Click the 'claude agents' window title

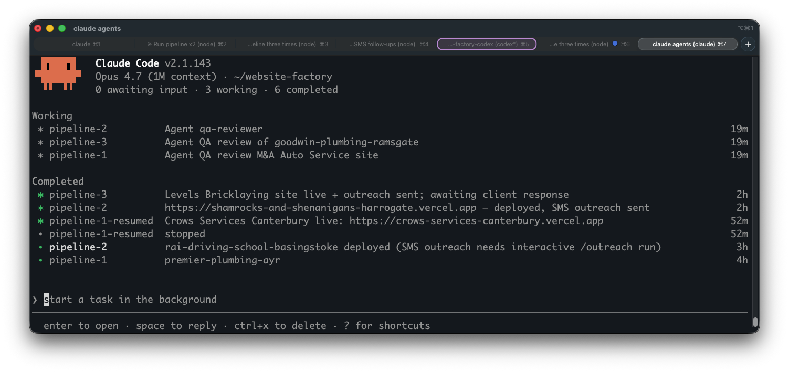pos(97,28)
